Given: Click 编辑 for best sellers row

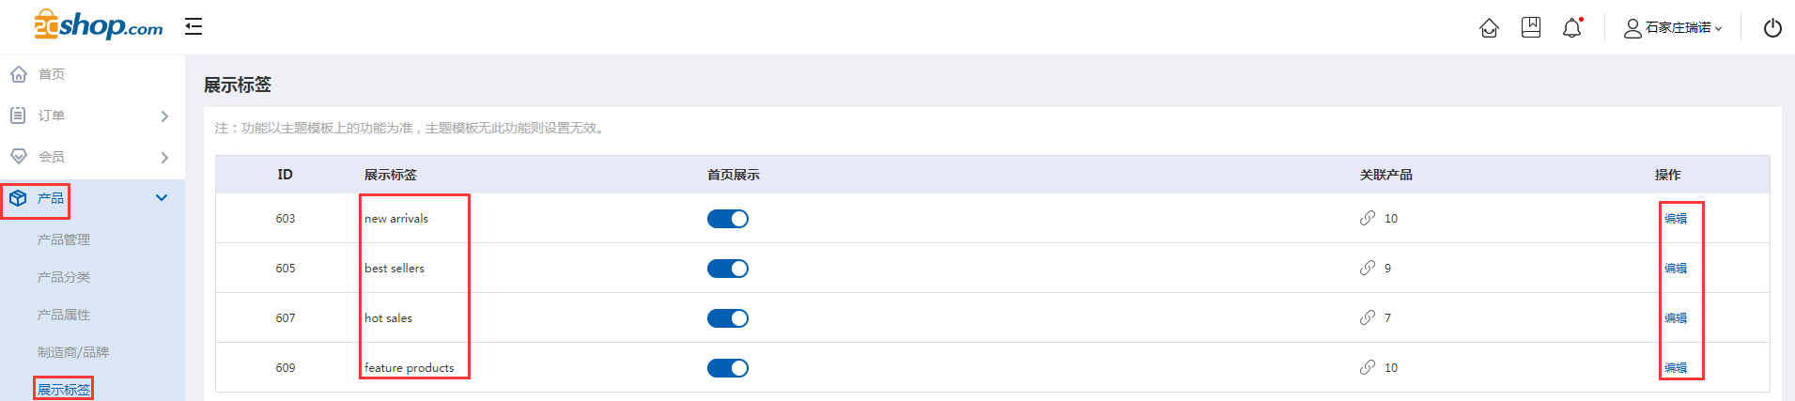Looking at the screenshot, I should pos(1676,269).
